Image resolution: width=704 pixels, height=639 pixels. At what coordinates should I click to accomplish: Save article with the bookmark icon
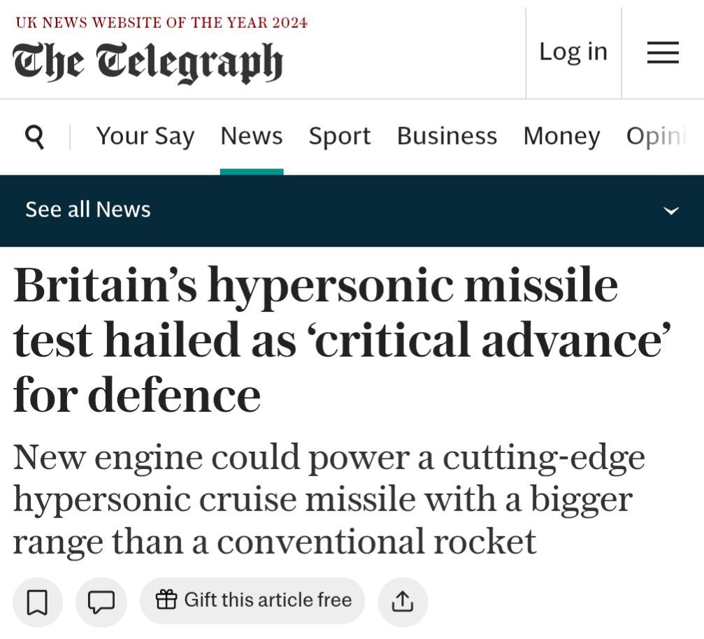pos(38,602)
